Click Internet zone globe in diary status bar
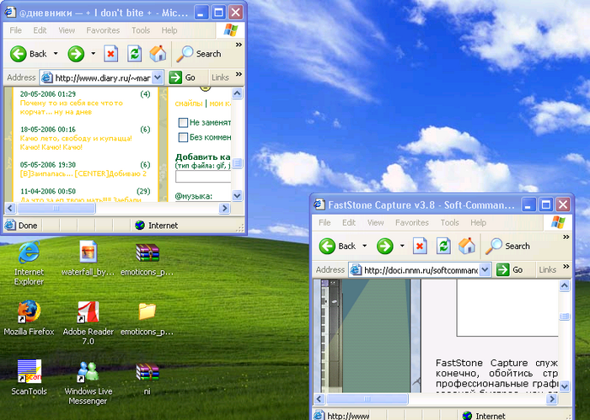The image size is (590, 420). coord(140,226)
